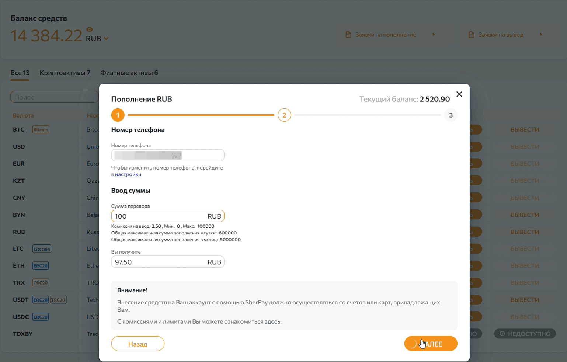Screen dimensions: 567x362
Task: Toggle balance visibility eye icon
Action: click(90, 29)
